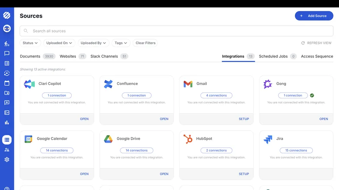Open the help question mark icon
Image resolution: width=339 pixels, height=190 pixels.
[7, 189]
